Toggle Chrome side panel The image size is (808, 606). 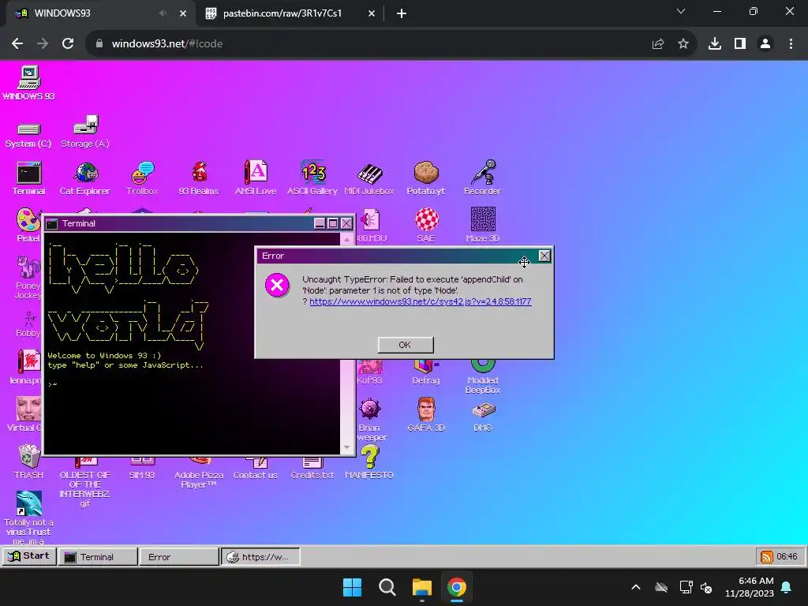point(740,44)
